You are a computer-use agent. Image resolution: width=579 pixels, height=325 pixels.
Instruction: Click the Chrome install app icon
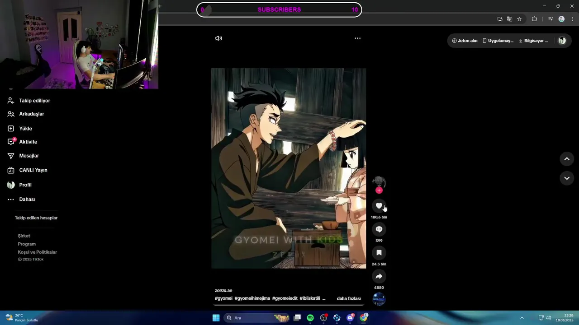pos(500,19)
